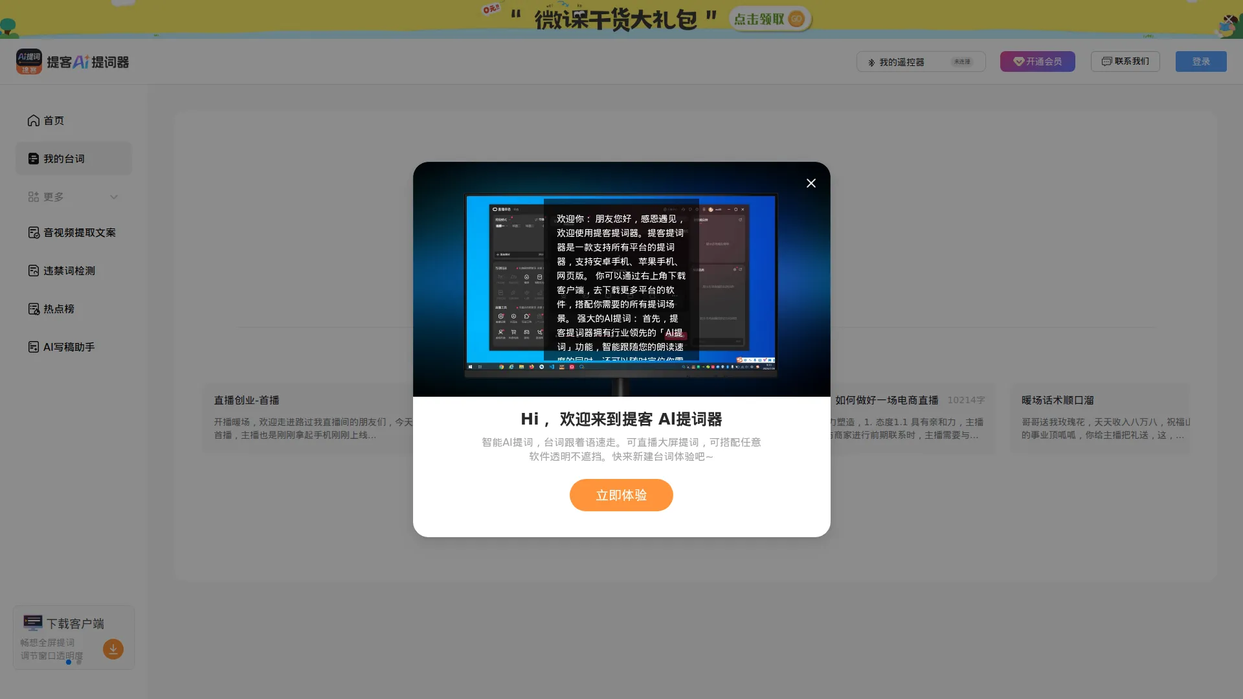
Task: Open the 暖场话术顺口溜 script card
Action: pos(1101,417)
